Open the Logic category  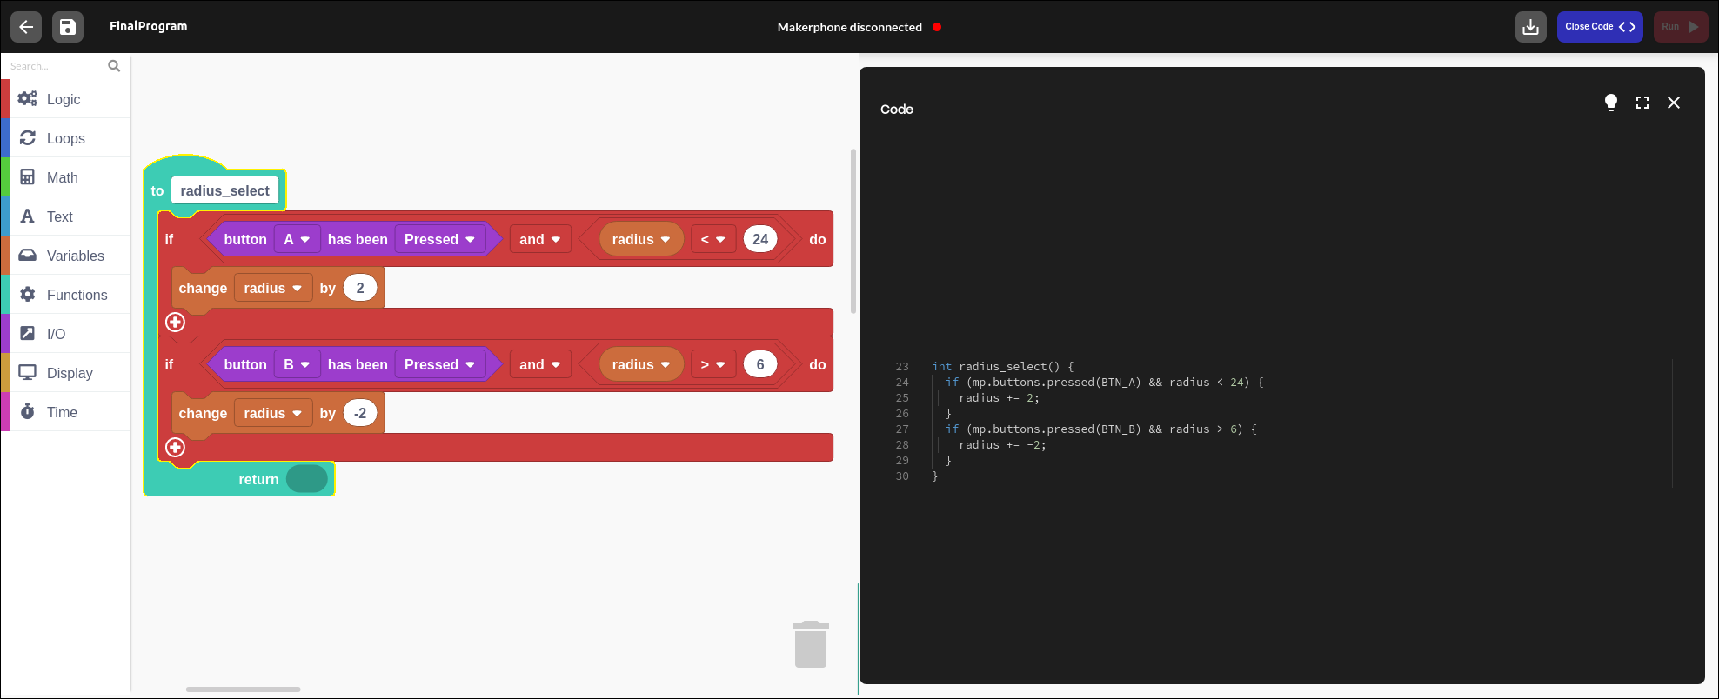pyautogui.click(x=66, y=99)
